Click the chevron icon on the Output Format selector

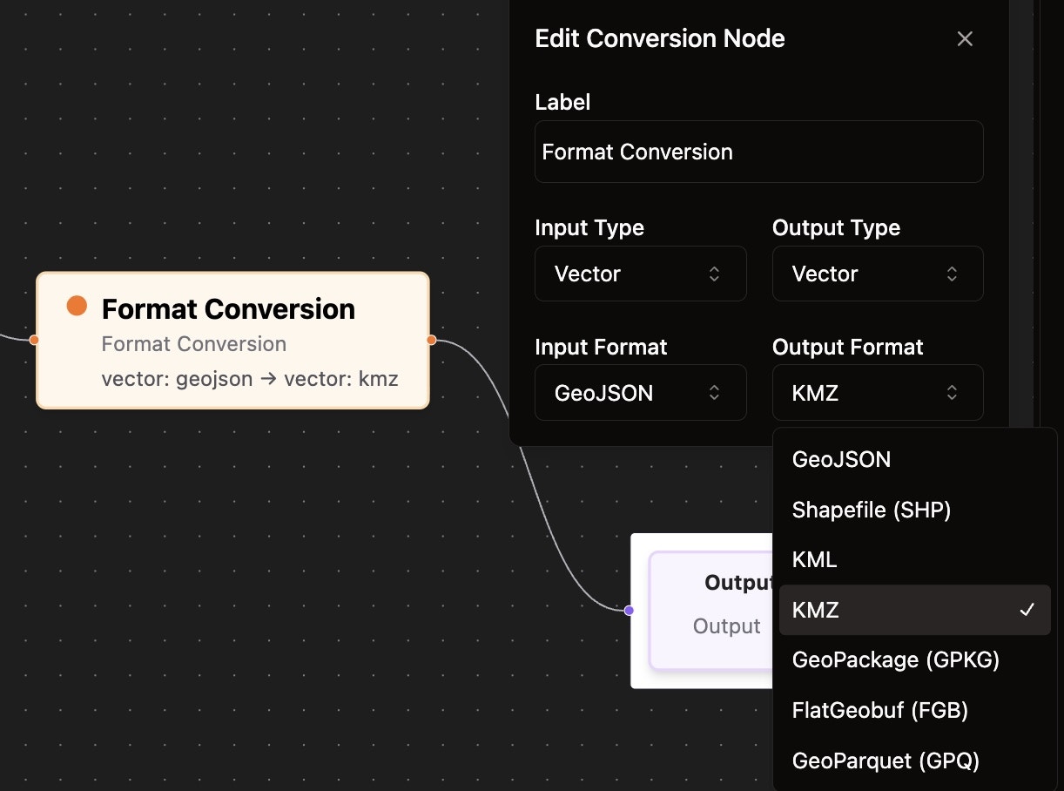point(953,393)
